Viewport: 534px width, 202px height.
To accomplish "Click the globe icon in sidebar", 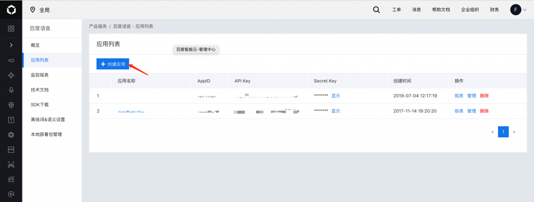I will [x=11, y=105].
